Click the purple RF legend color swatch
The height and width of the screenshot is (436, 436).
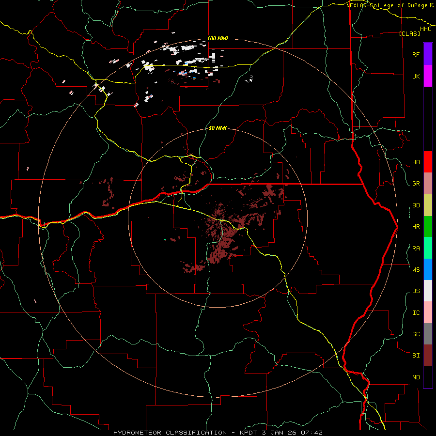428,54
